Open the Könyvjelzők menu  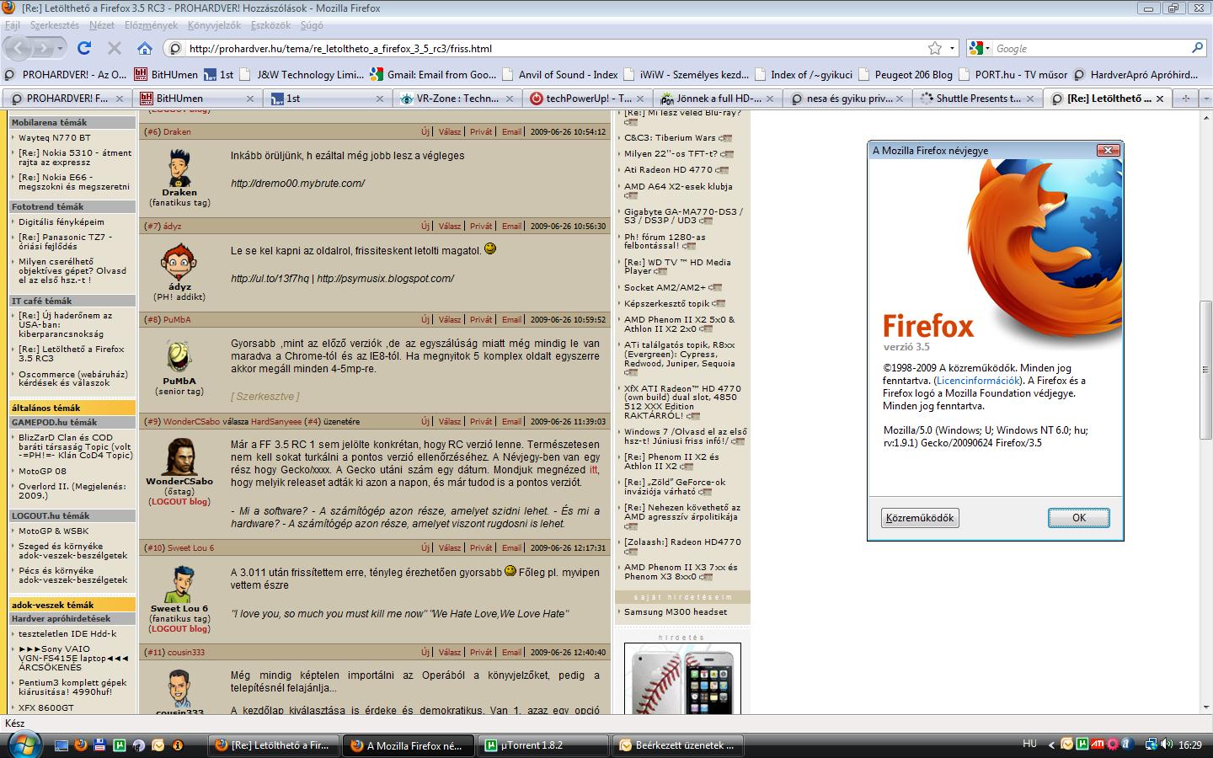(x=215, y=25)
